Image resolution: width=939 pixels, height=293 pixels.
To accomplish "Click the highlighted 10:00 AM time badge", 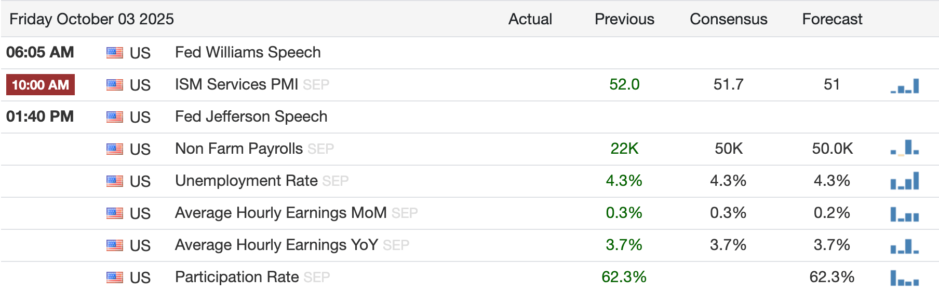I will [x=41, y=85].
